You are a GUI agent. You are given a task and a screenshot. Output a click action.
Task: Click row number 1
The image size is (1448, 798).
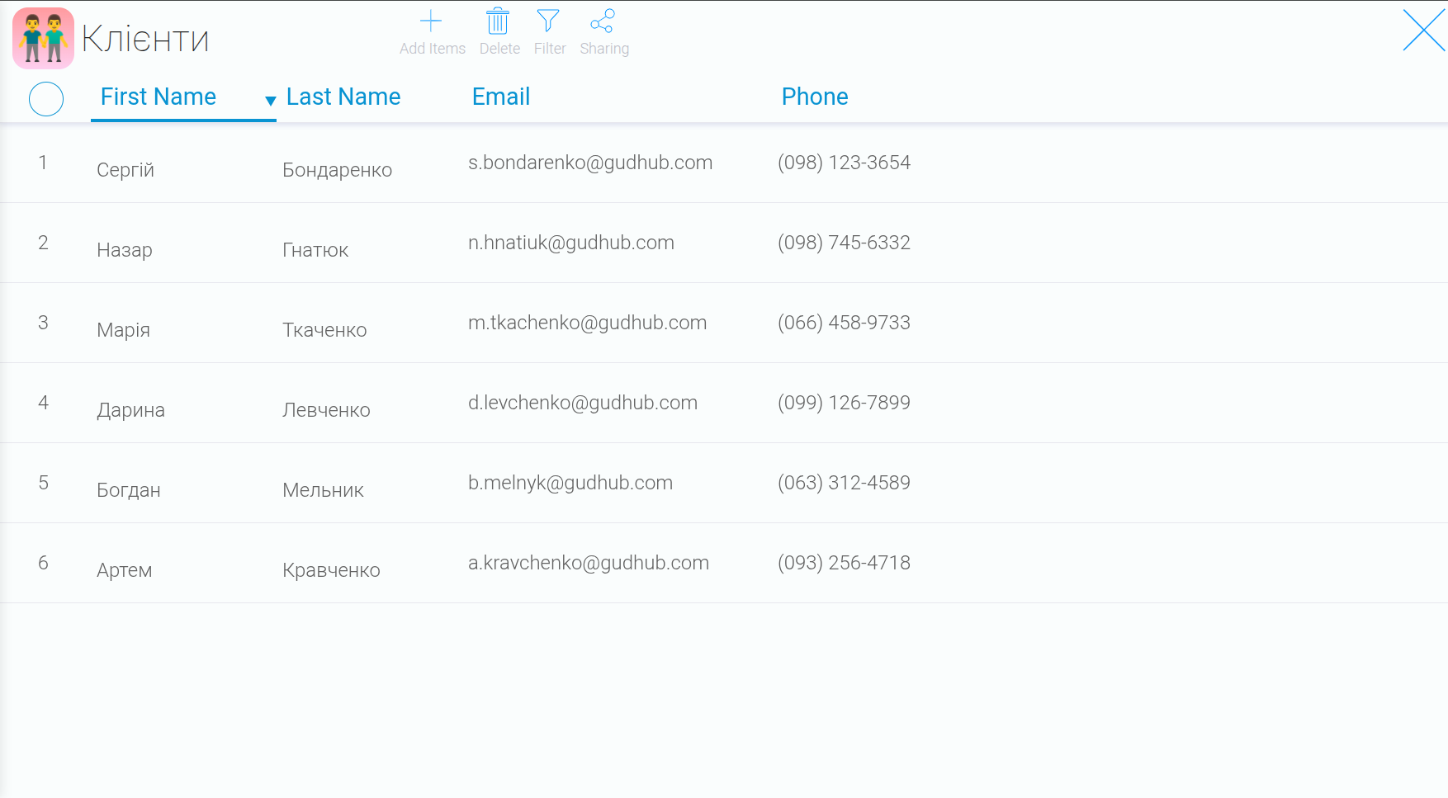point(43,163)
